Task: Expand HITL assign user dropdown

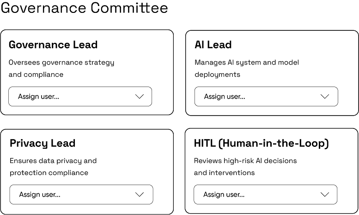Action: (265, 194)
